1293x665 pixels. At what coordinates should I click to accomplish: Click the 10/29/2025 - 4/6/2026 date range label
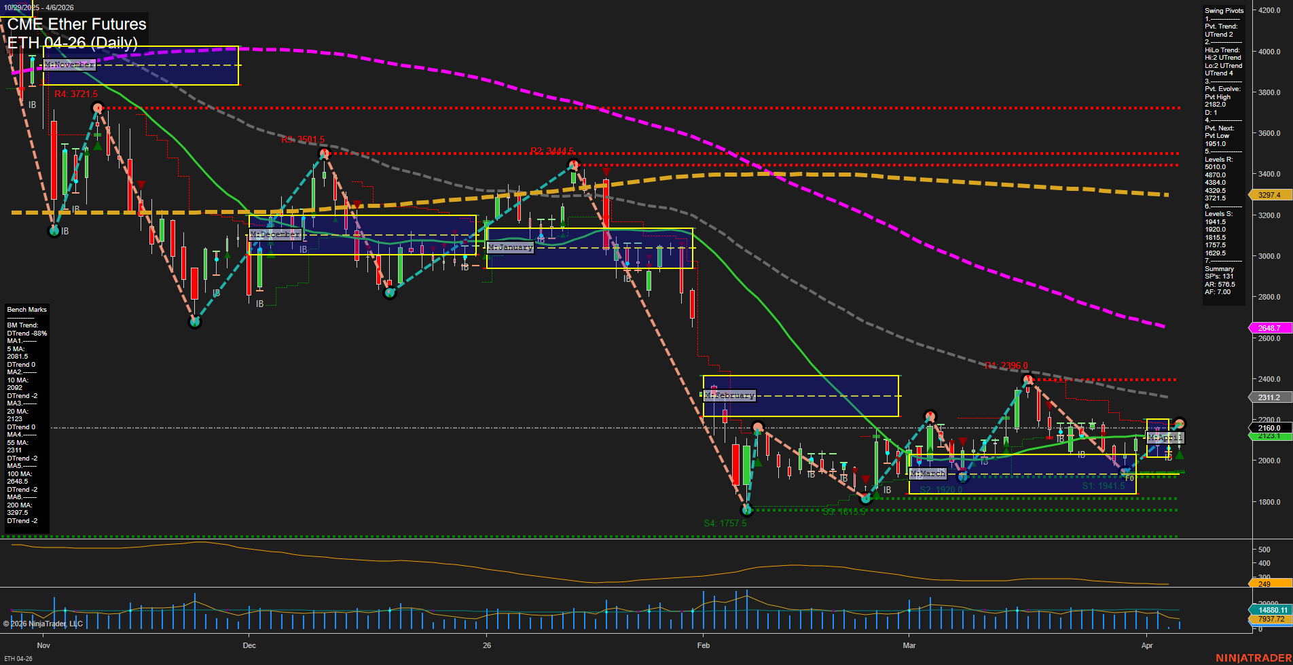coord(41,7)
